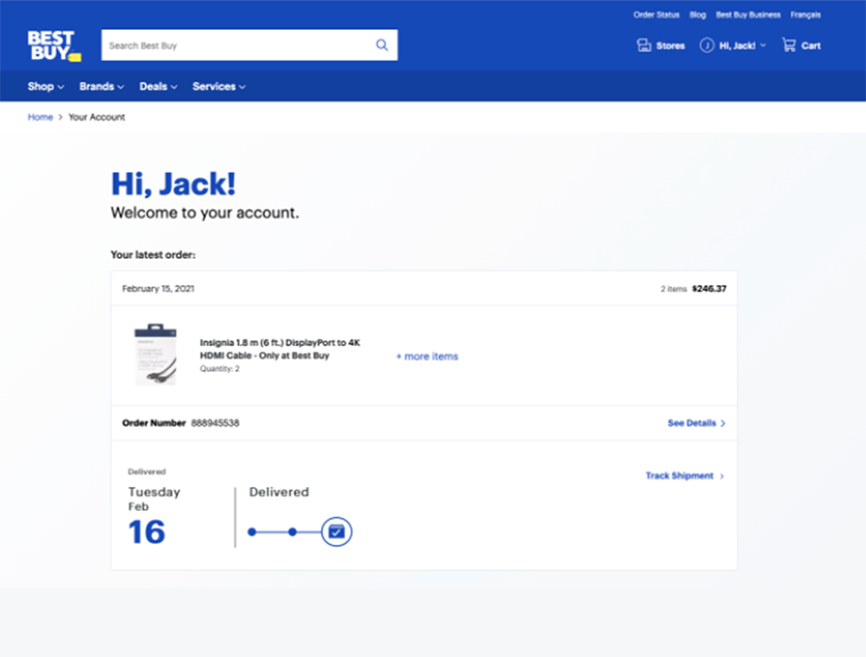The height and width of the screenshot is (657, 866).
Task: Click Track Shipment link
Action: click(685, 476)
